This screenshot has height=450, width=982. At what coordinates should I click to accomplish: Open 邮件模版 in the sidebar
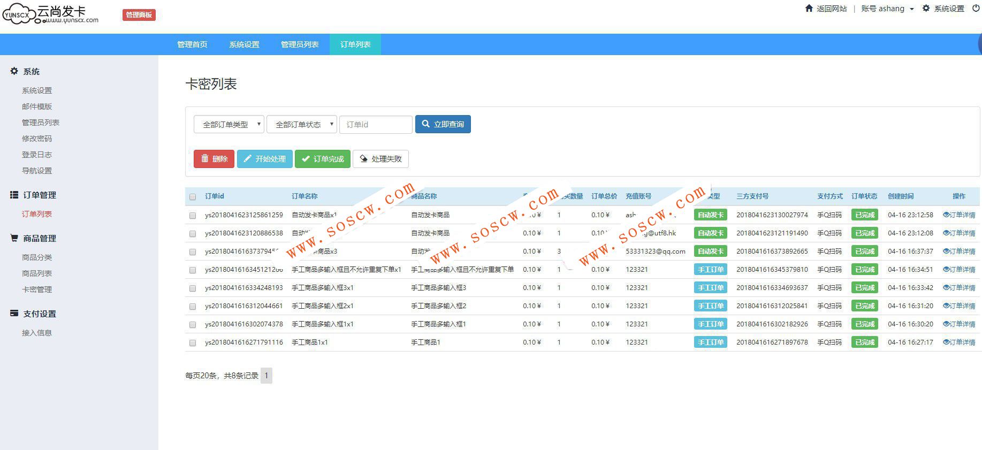coord(37,106)
